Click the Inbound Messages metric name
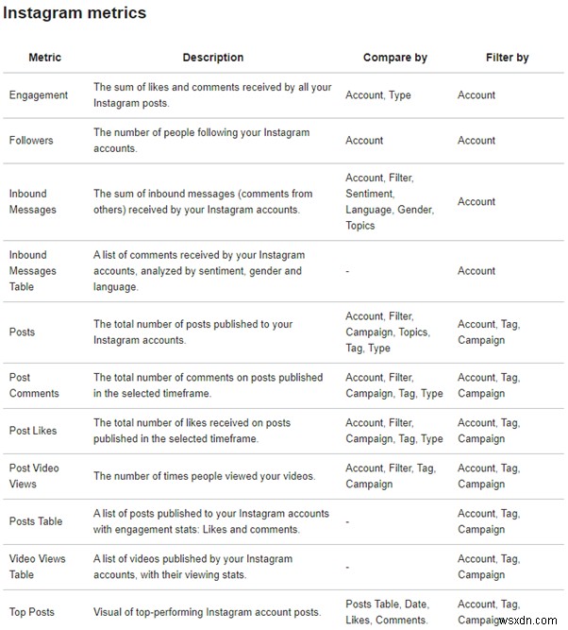Viewport: 568px width, 630px height. click(x=33, y=201)
